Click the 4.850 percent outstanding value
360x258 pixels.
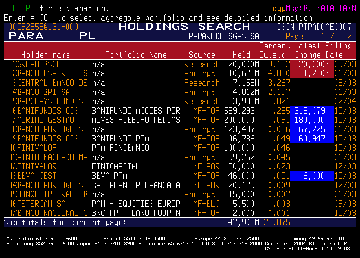(279, 73)
